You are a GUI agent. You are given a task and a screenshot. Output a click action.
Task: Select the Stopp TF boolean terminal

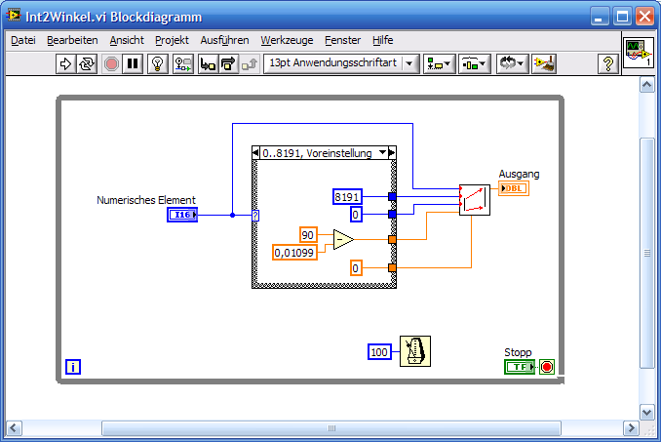(x=520, y=367)
